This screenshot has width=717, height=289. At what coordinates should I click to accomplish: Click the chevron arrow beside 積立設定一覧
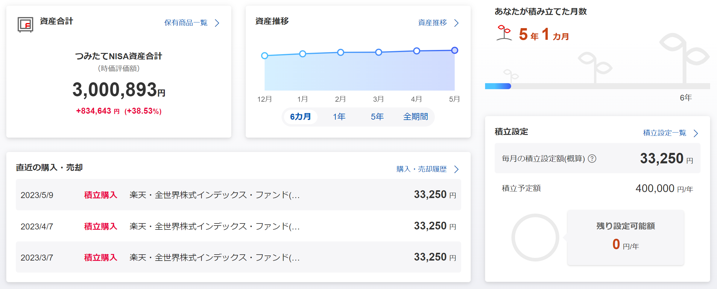(696, 133)
